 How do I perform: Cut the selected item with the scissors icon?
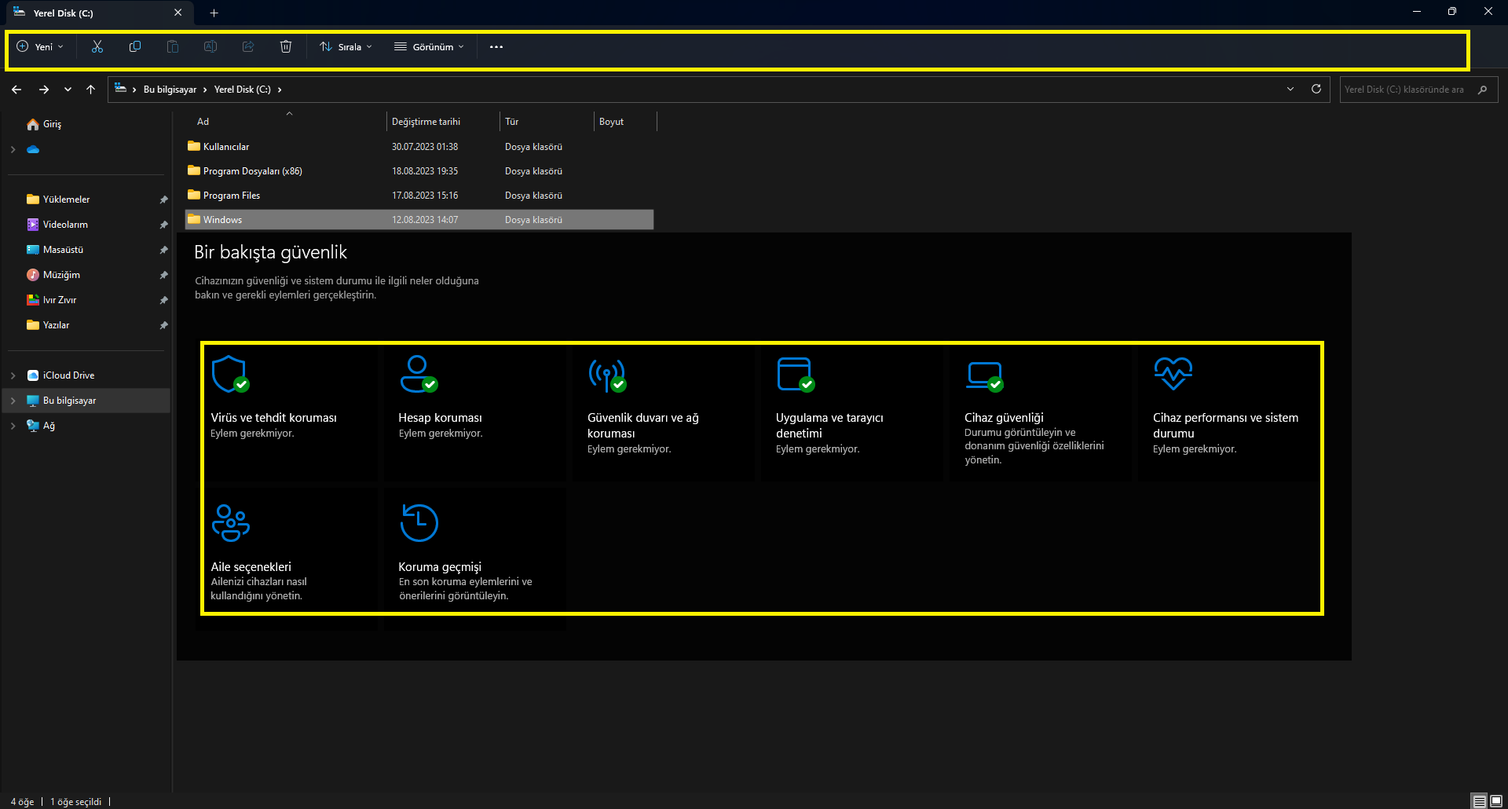[97, 47]
